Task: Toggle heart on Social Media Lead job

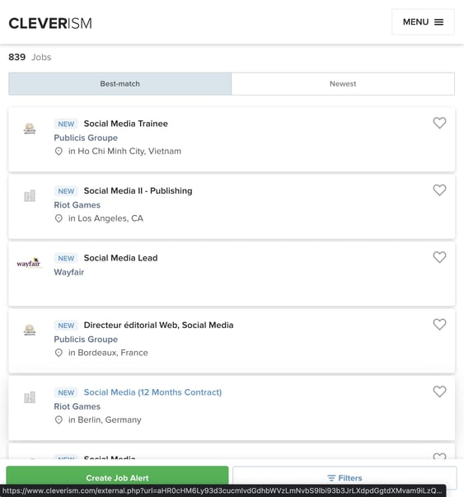Action: coord(439,257)
